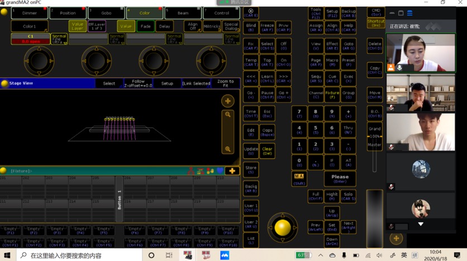Click the yellow ball icon beside Stage View title
Image resolution: width=467 pixels, height=261 pixels.
click(4, 84)
